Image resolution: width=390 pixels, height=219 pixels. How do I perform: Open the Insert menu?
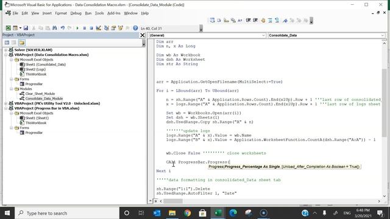pos(47,13)
